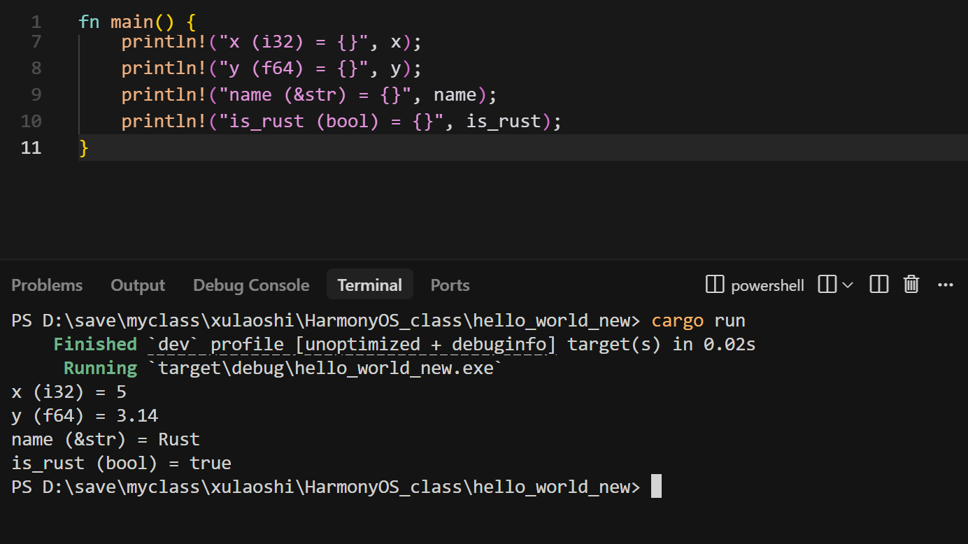Open the panel more actions ellipsis
The height and width of the screenshot is (544, 968).
[946, 285]
